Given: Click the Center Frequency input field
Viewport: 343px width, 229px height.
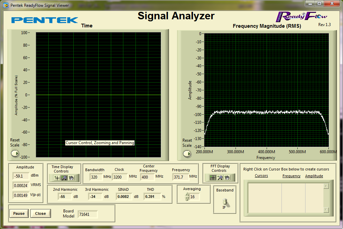Looking at the screenshot, I should click(x=147, y=177).
